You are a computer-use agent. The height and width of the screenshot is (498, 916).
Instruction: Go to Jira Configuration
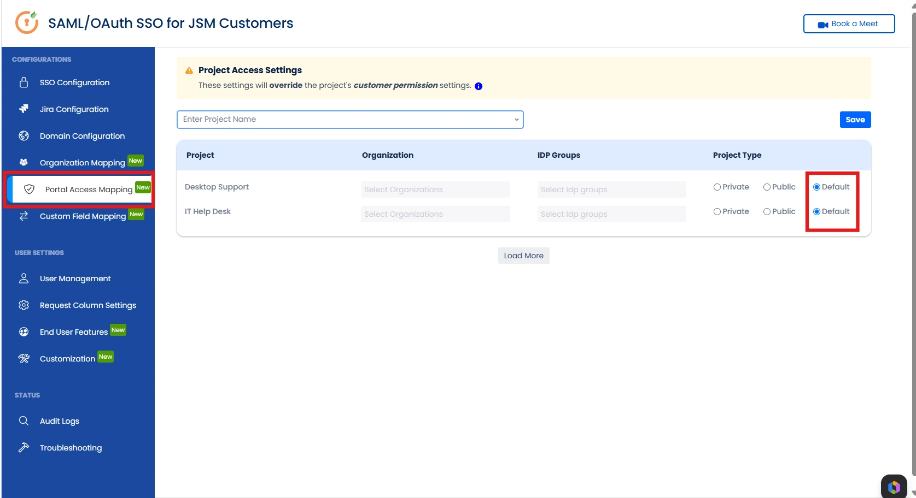click(x=74, y=109)
